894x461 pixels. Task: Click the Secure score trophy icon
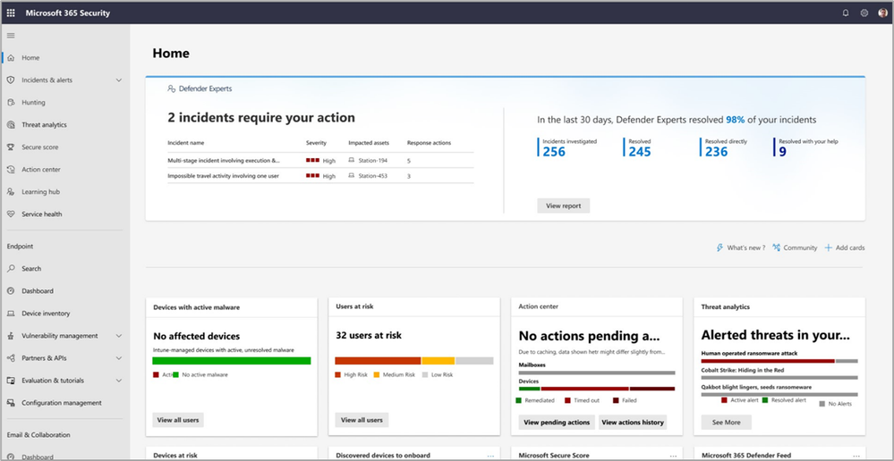point(11,147)
